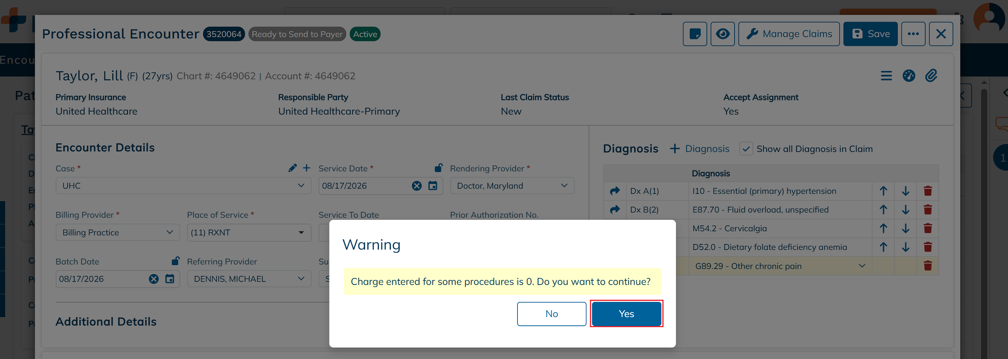
Task: Click the pencil edit Case icon
Action: pos(293,168)
